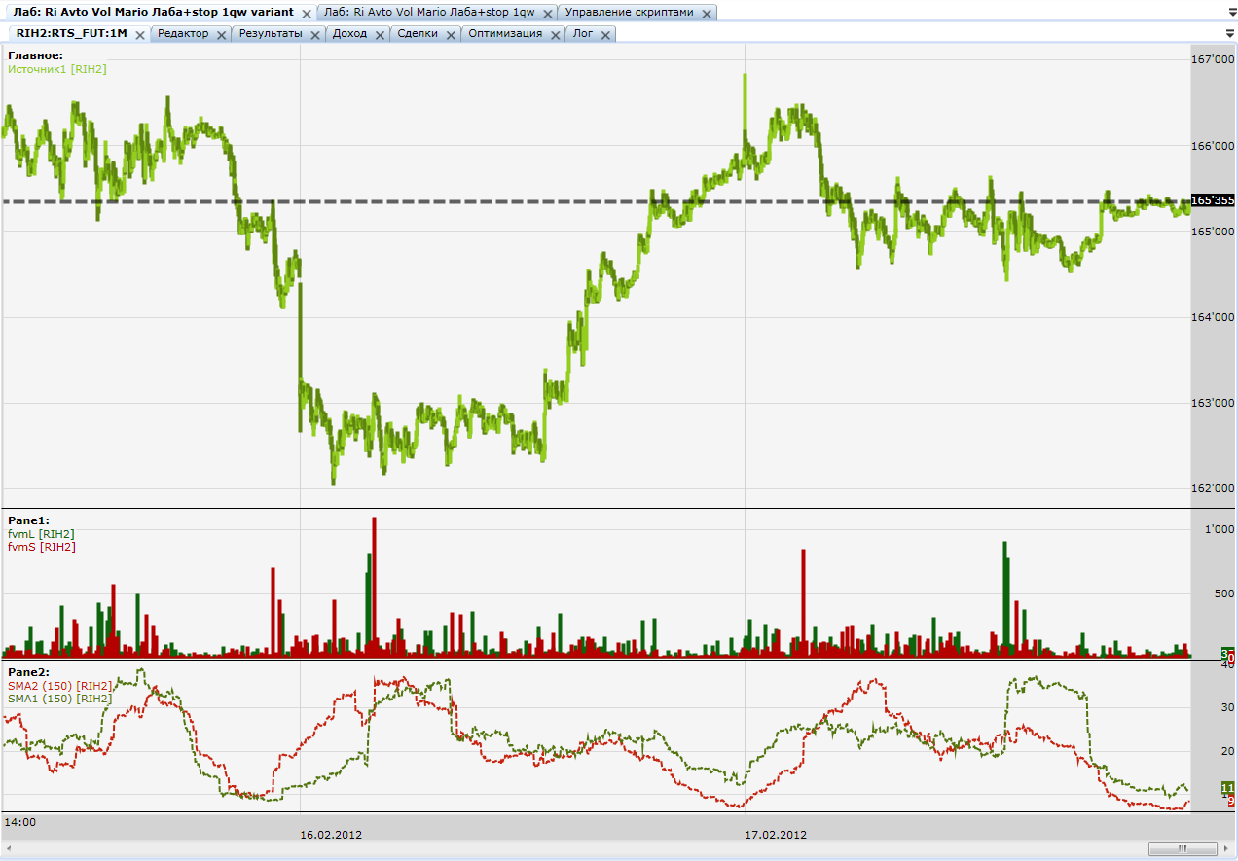The image size is (1238, 861).
Task: Click the 'SMA2 (150) [RIH2]' legend label
Action: [x=59, y=686]
